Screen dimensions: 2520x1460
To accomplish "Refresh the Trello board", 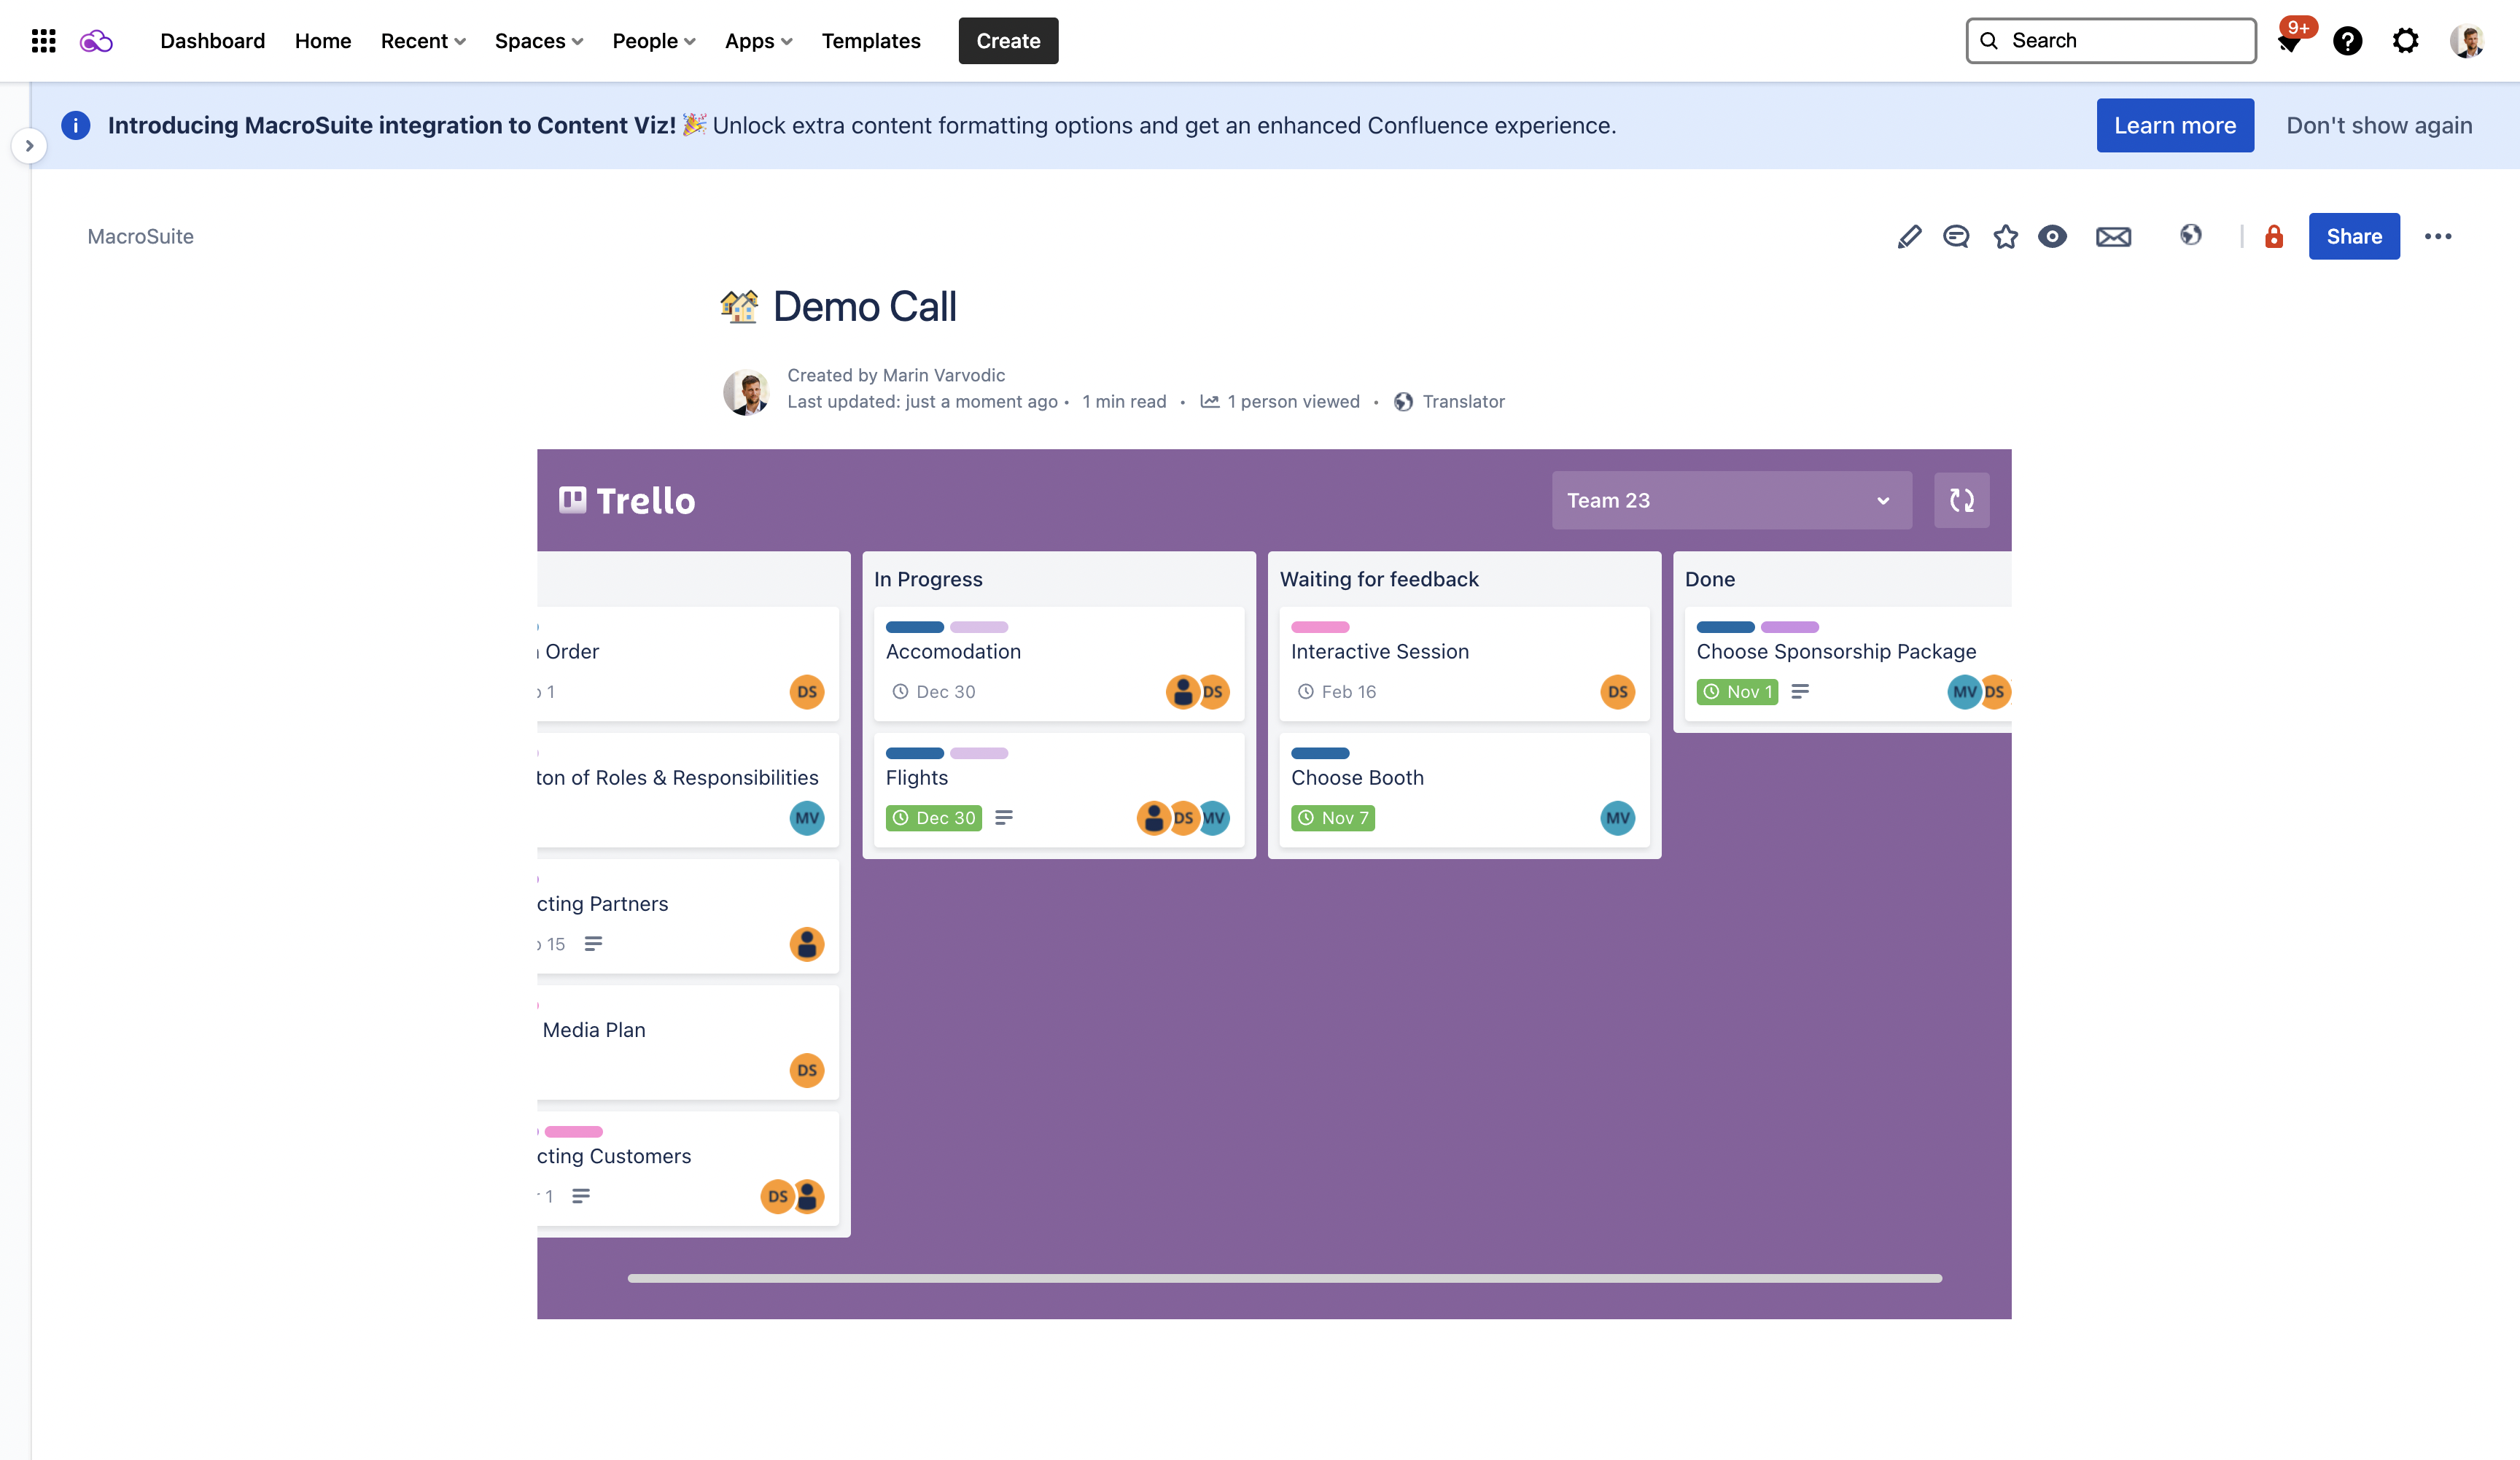I will [1961, 500].
